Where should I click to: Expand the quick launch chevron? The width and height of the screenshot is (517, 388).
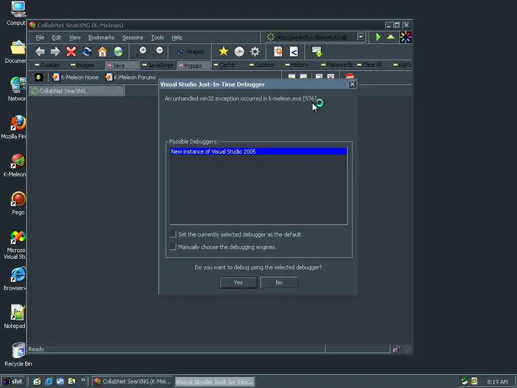(83, 380)
